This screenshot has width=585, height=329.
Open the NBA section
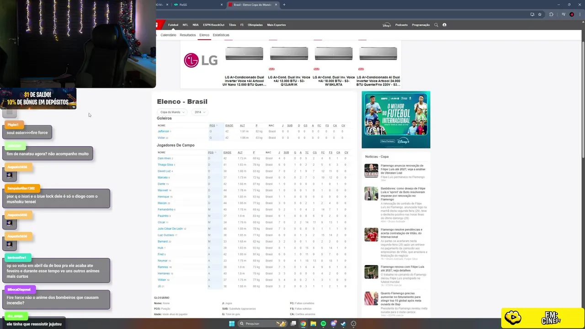tap(196, 25)
